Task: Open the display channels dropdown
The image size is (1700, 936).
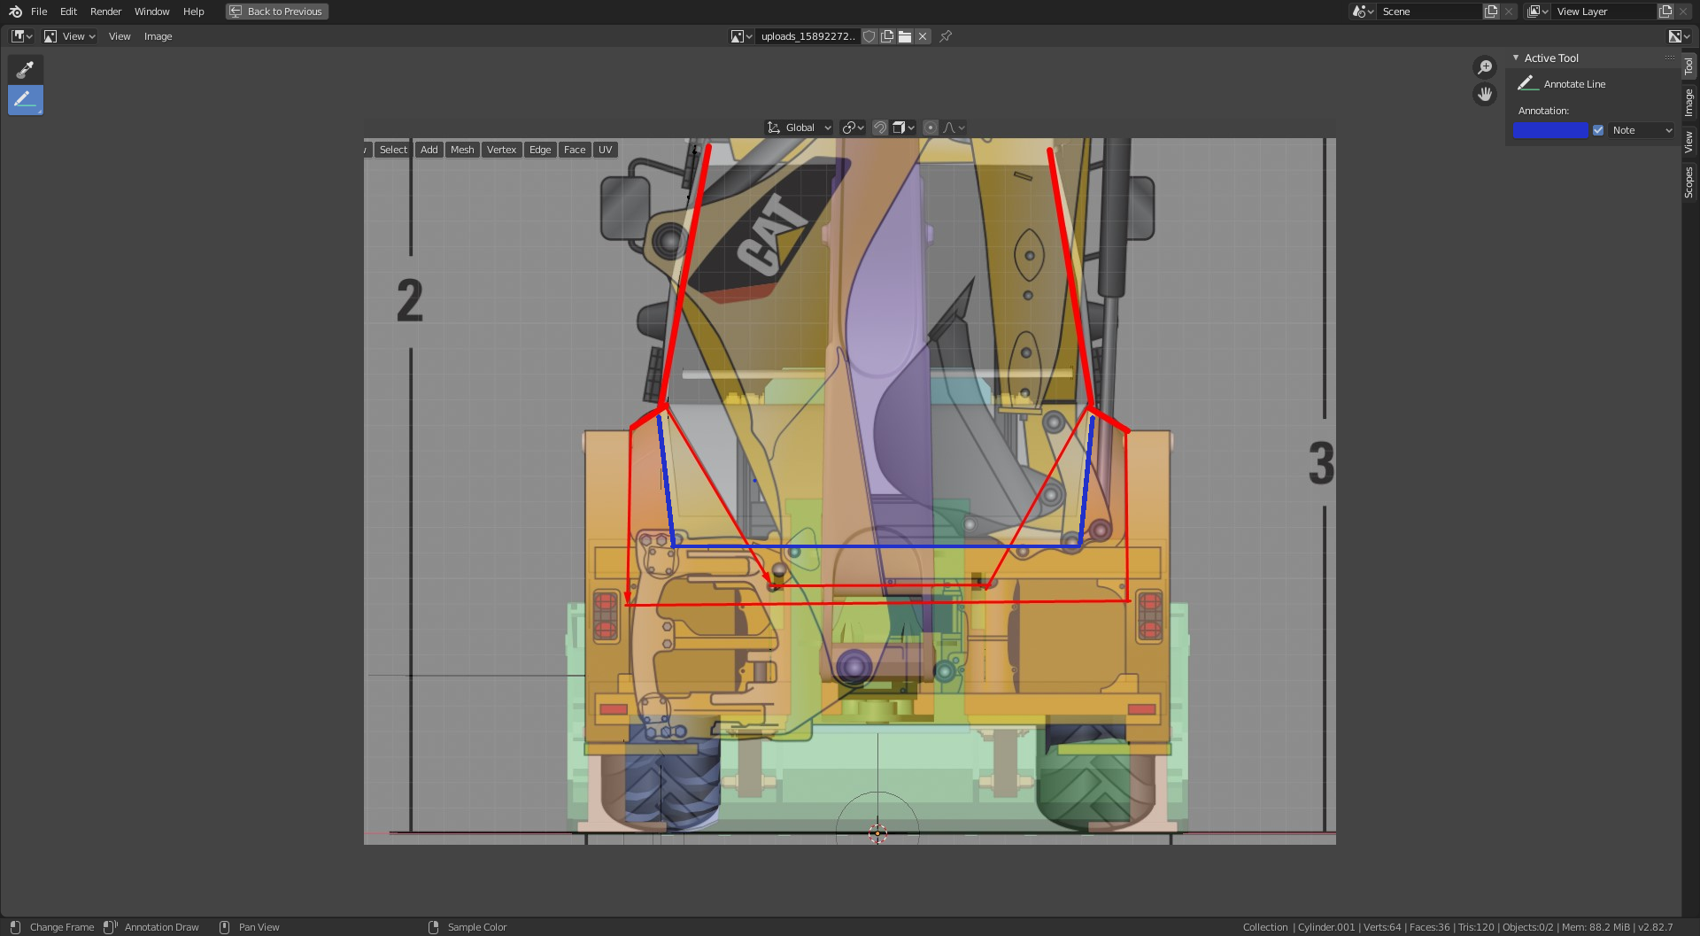Action: pos(1679,36)
